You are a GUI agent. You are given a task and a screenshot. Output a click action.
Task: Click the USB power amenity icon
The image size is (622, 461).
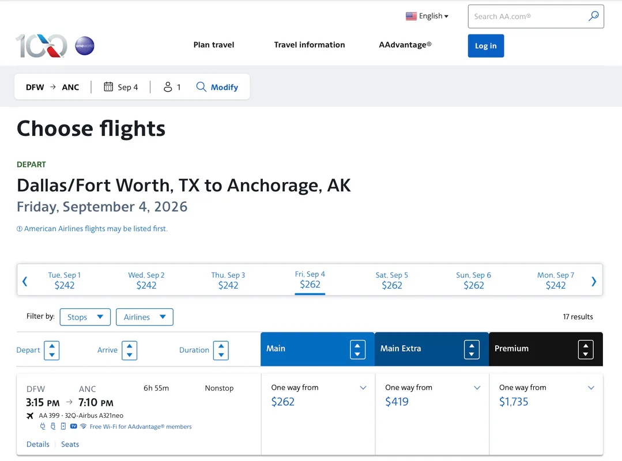(53, 426)
